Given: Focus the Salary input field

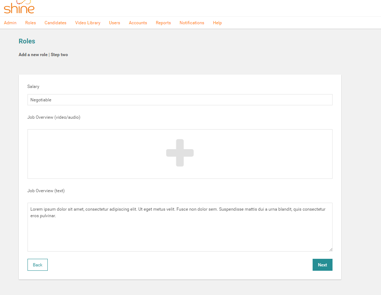Looking at the screenshot, I should (x=180, y=100).
